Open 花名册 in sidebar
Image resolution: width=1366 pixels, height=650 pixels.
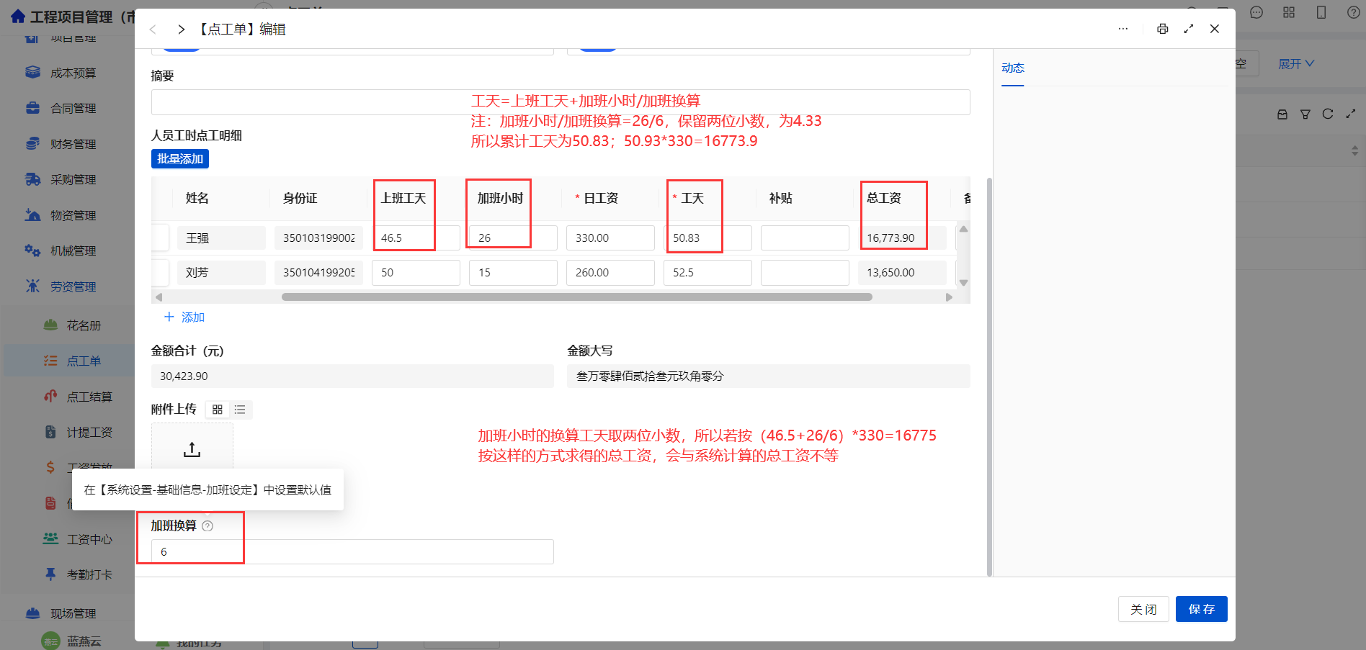click(84, 325)
